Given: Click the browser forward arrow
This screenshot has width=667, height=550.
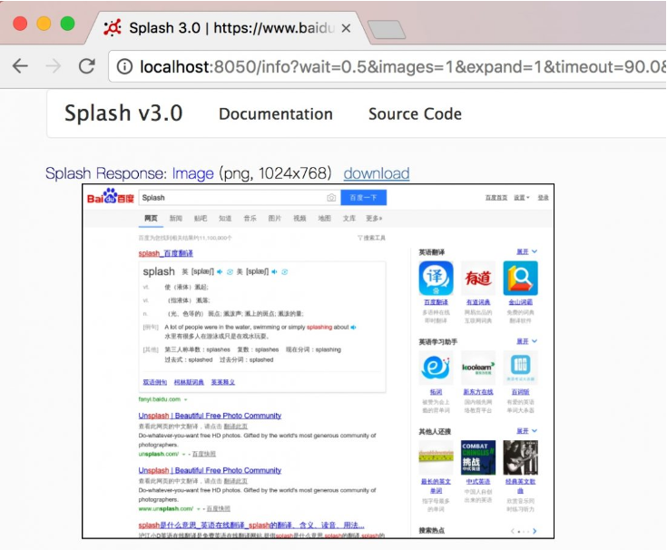Looking at the screenshot, I should coord(54,66).
